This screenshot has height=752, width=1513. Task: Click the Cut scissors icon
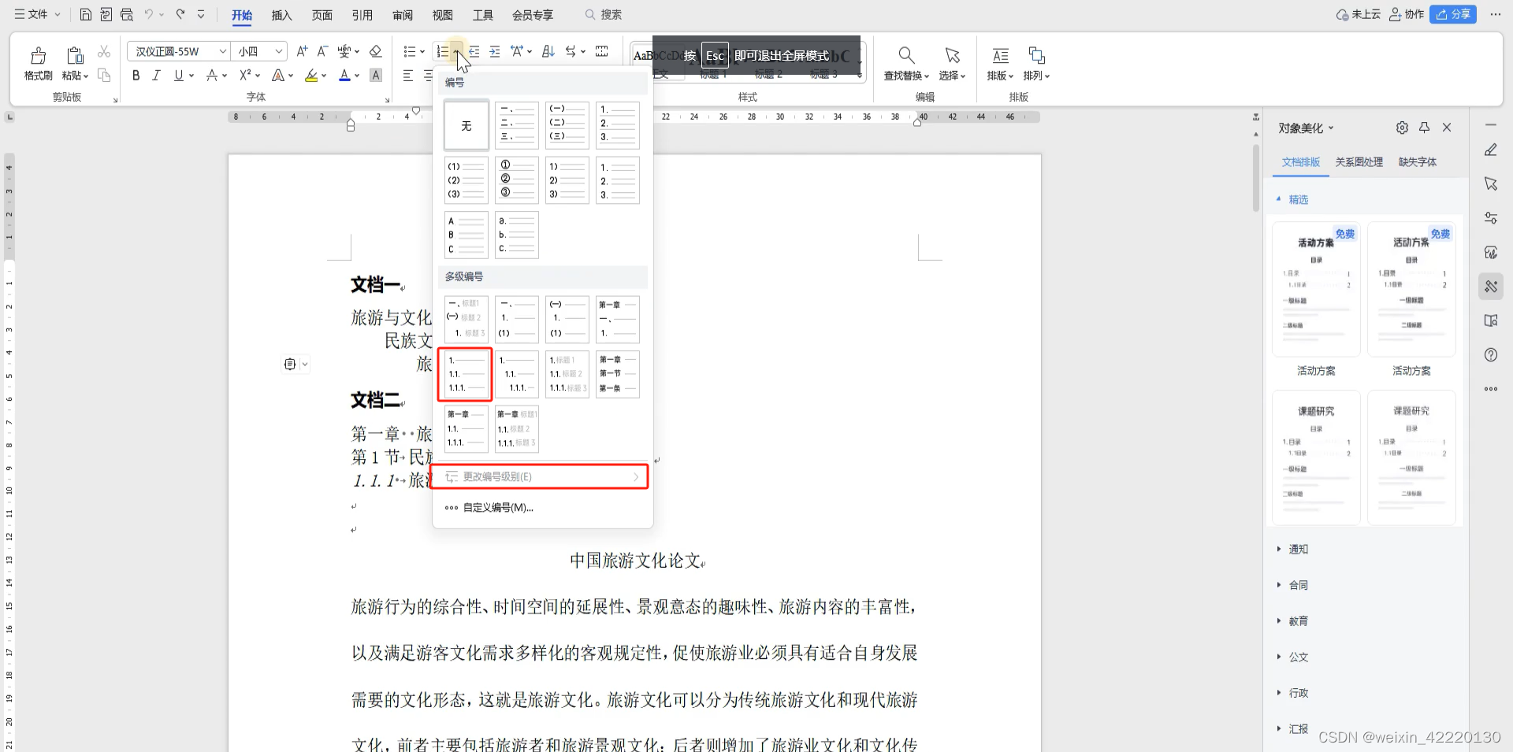(104, 51)
